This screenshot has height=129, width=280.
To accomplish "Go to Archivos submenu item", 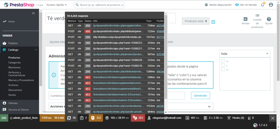I will (x=13, y=85).
